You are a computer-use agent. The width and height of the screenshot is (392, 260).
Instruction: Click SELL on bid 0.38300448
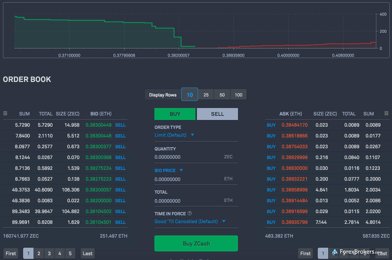click(120, 136)
